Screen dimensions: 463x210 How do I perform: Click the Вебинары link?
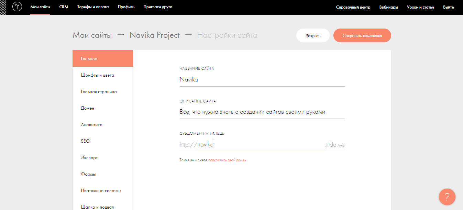point(388,7)
